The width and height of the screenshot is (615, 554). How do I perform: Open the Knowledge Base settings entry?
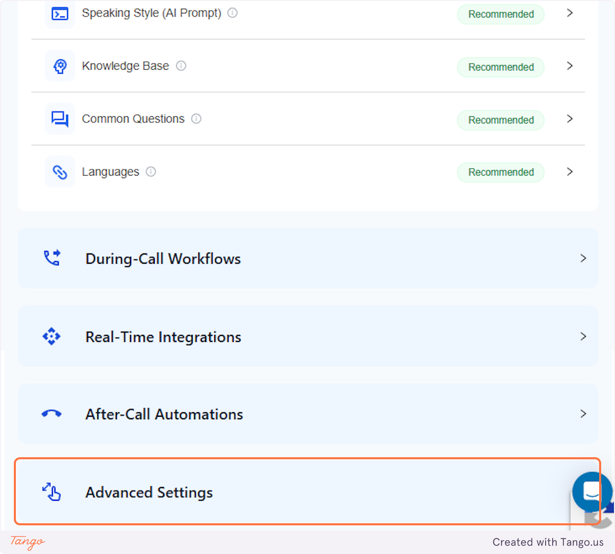click(x=307, y=66)
